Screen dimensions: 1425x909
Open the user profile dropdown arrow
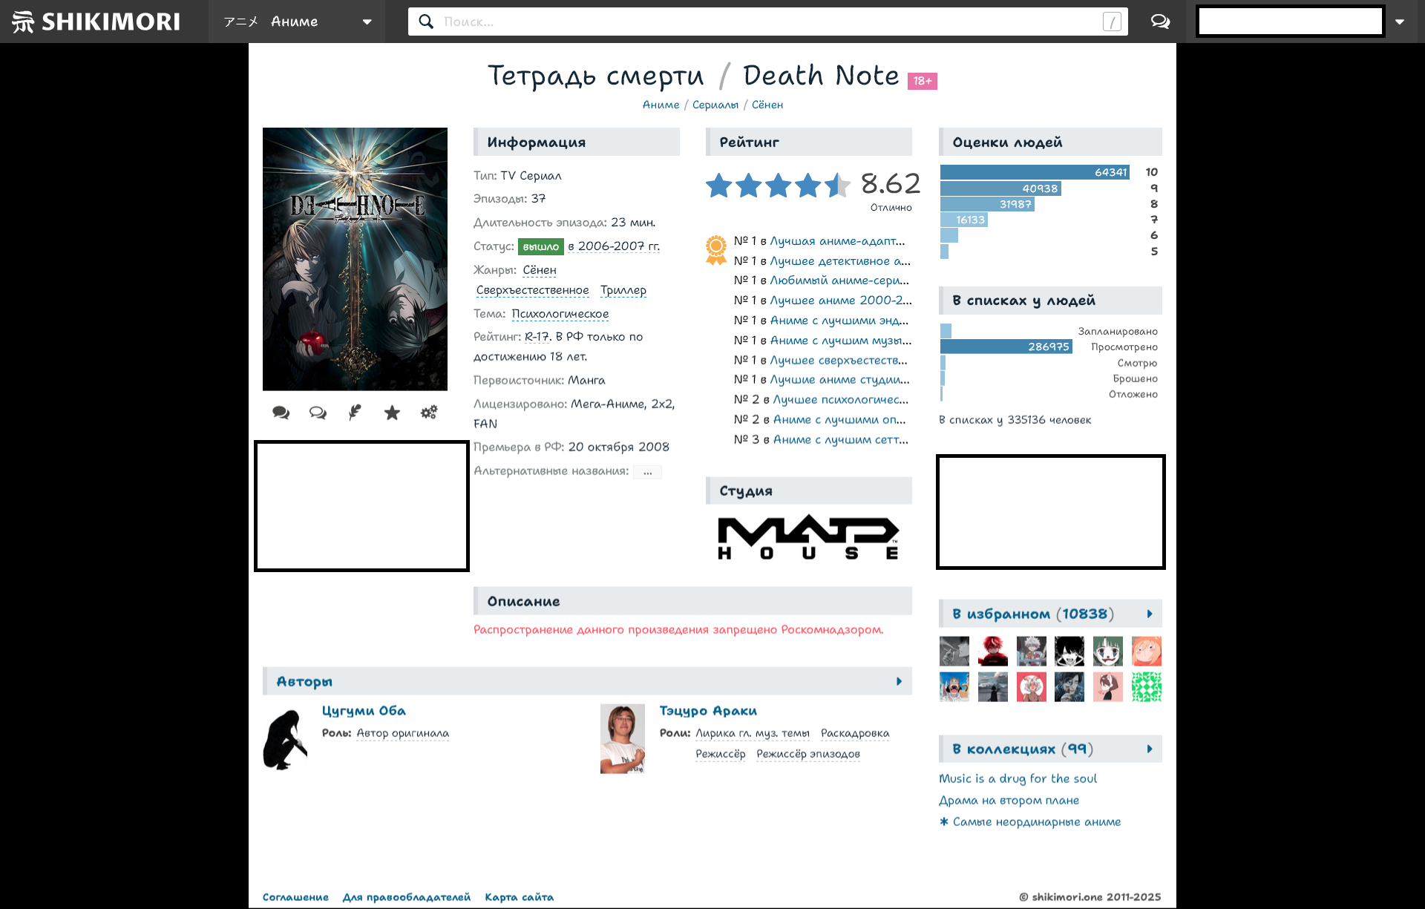(x=1400, y=22)
